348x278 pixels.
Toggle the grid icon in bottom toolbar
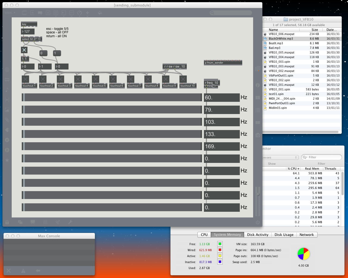coord(45,222)
